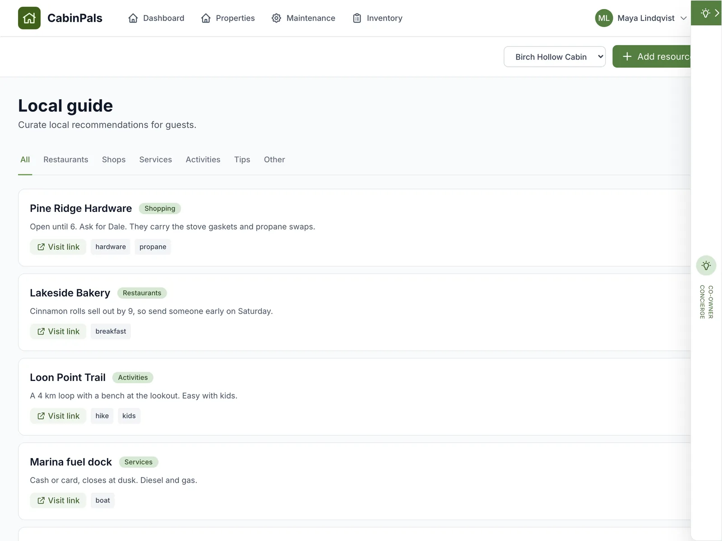Click the breakfast tag
The width and height of the screenshot is (722, 541).
click(111, 331)
